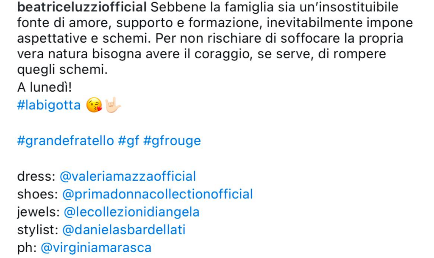The width and height of the screenshot is (434, 258).
Task: Select the 'A lunedì!' caption line
Action: 45,88
